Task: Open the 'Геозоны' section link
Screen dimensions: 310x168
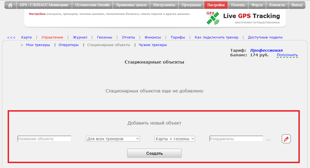Action: pos(105,37)
